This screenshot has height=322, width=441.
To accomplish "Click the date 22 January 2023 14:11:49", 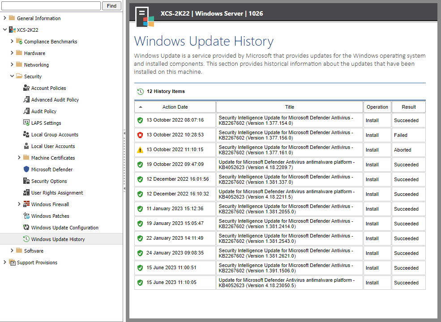I will tap(175, 238).
